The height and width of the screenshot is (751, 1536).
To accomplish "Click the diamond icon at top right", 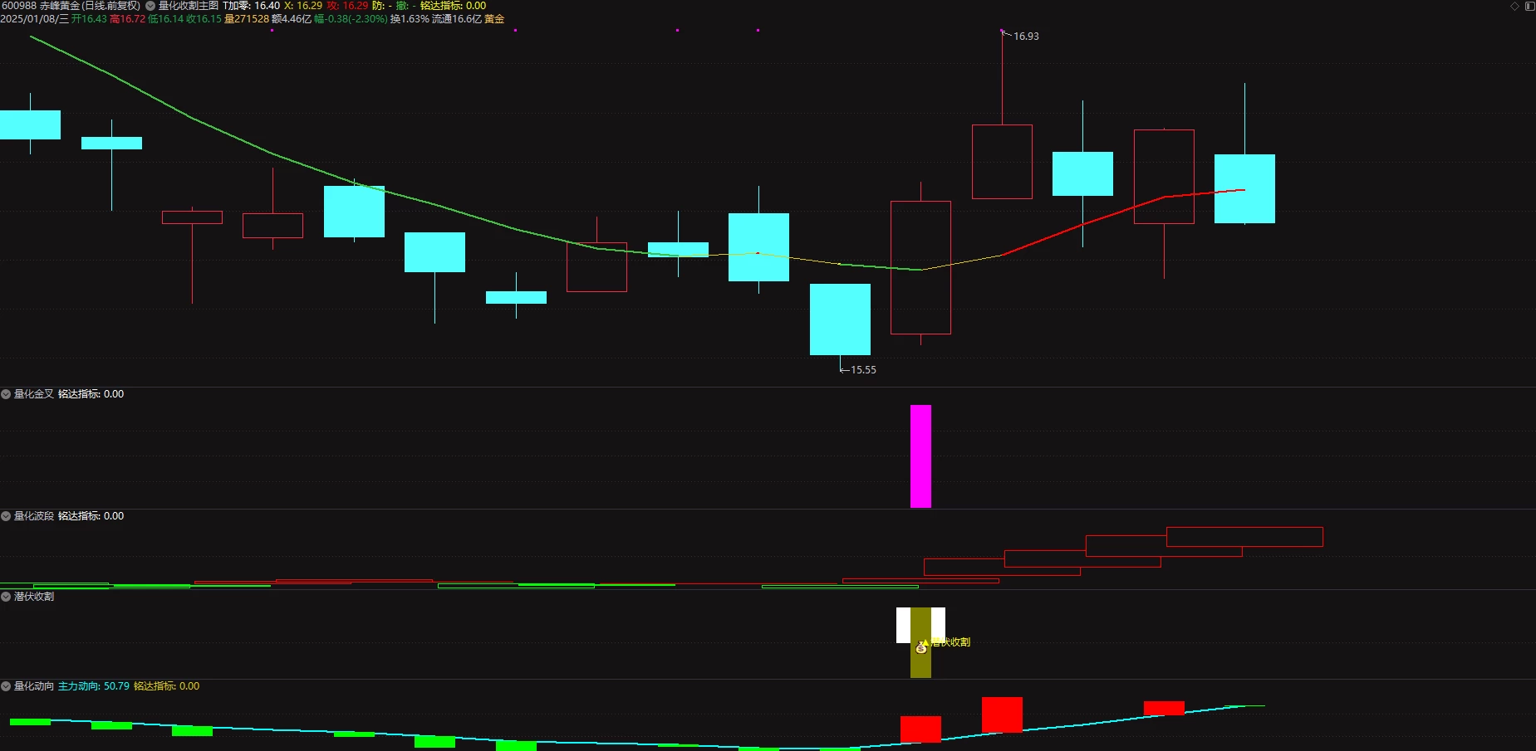I will pyautogui.click(x=1514, y=6).
